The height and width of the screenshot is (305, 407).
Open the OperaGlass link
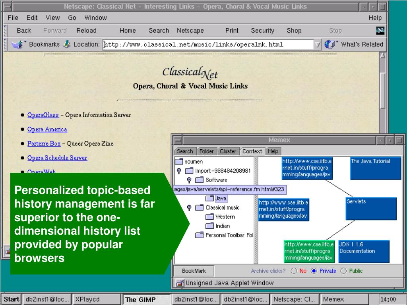[x=43, y=115]
